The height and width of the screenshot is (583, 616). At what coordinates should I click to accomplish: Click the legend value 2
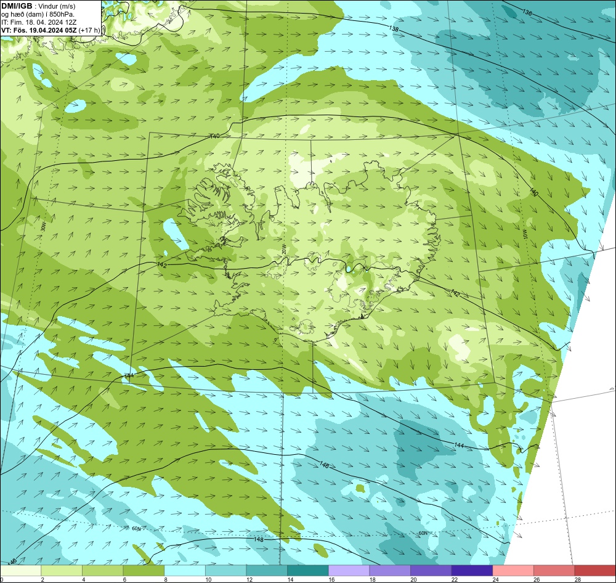[43, 579]
